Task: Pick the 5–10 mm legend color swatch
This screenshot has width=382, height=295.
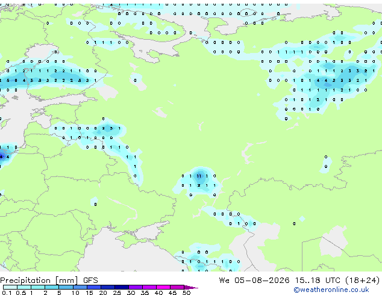Action: coord(66,287)
